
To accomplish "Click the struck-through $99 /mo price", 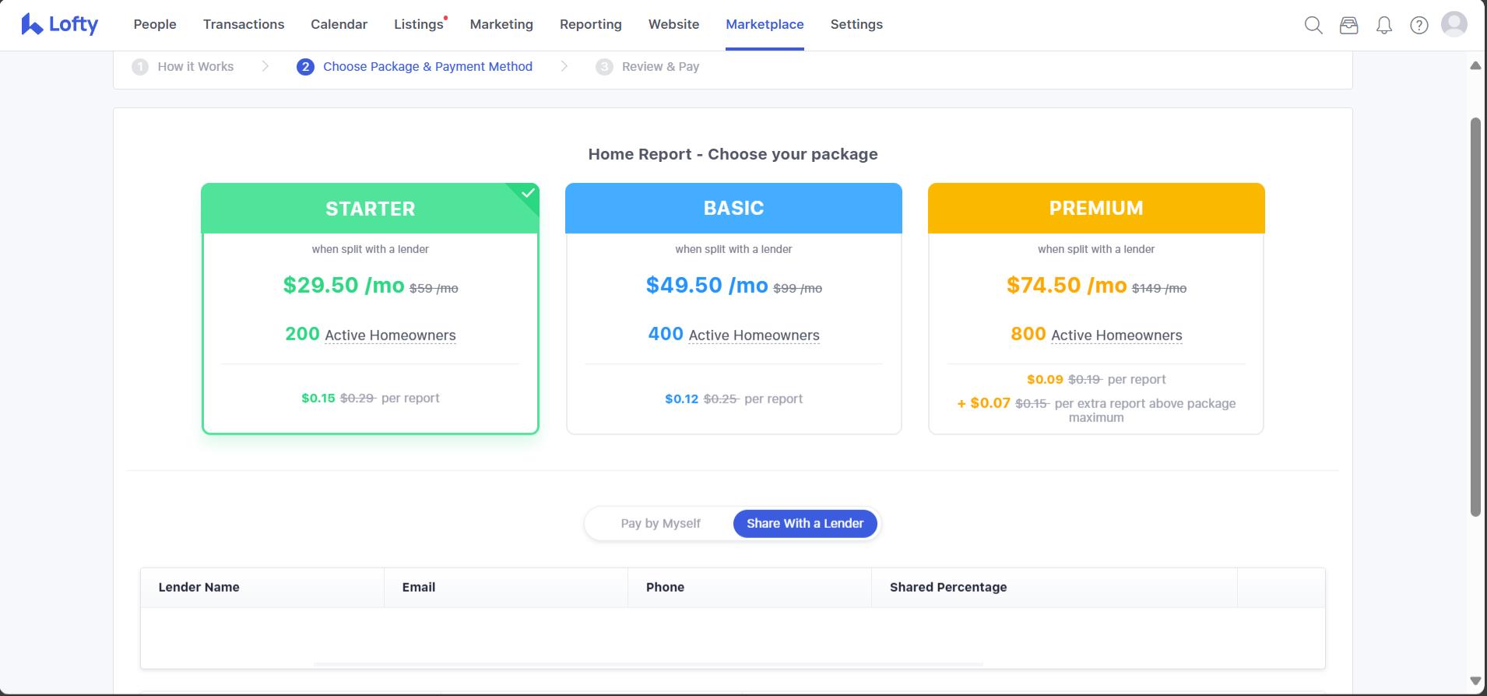I will (x=797, y=289).
